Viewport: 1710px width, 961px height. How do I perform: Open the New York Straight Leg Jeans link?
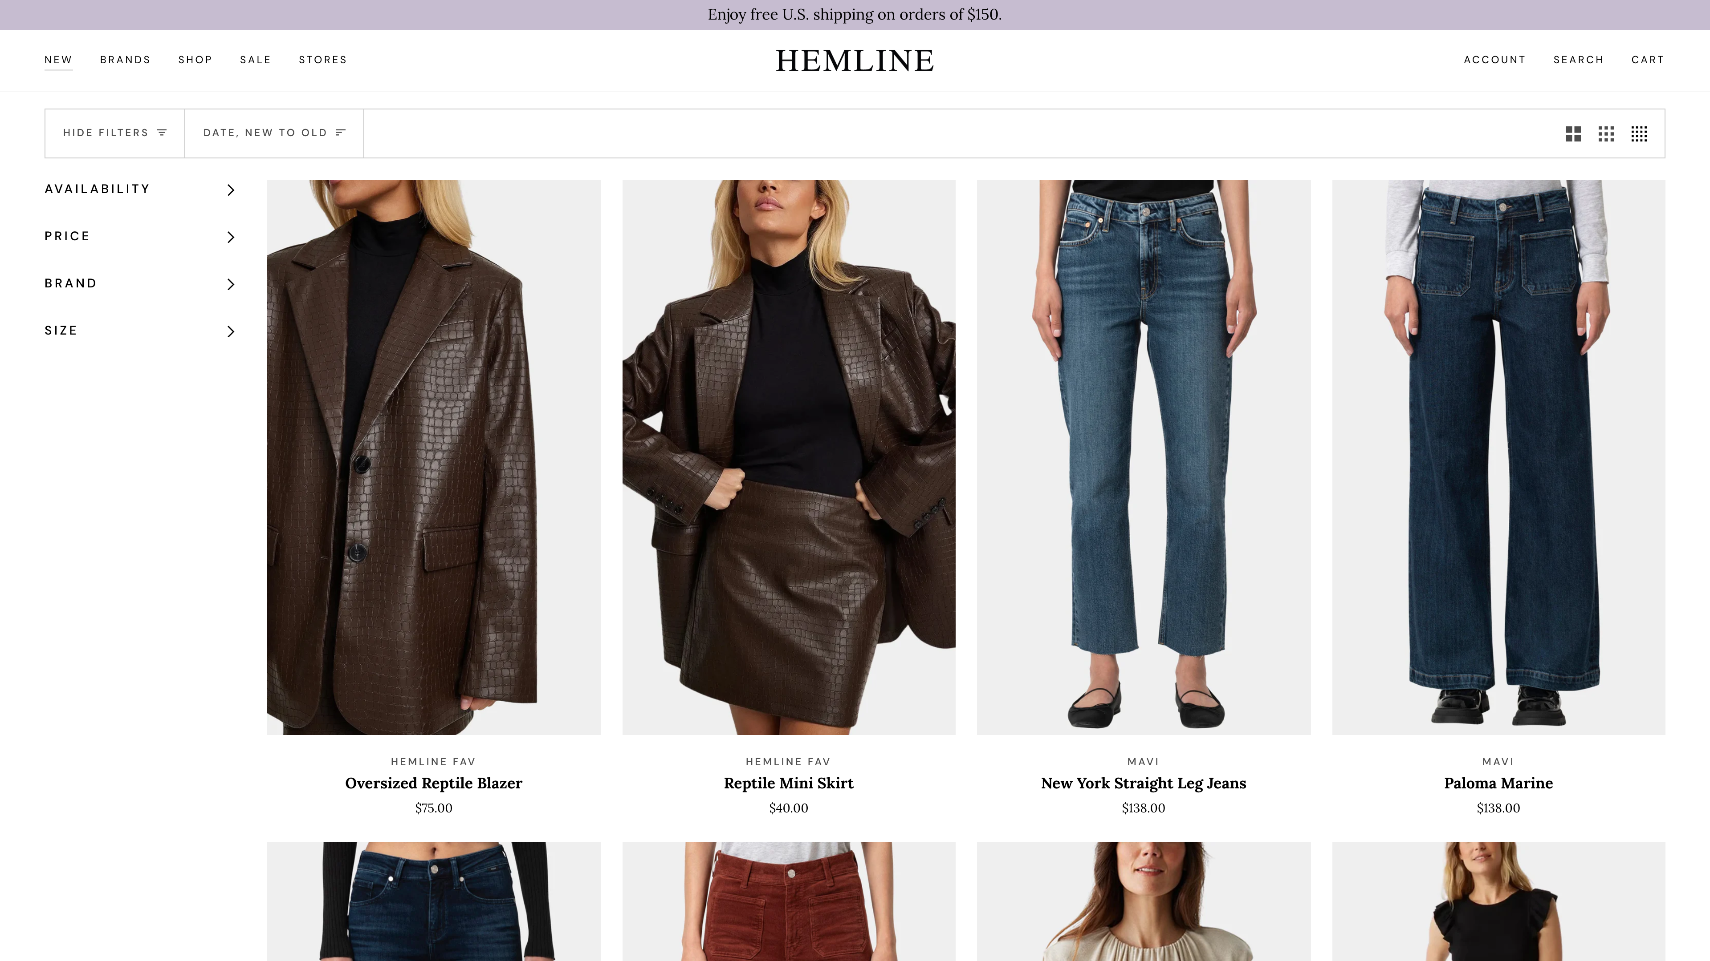point(1143,783)
